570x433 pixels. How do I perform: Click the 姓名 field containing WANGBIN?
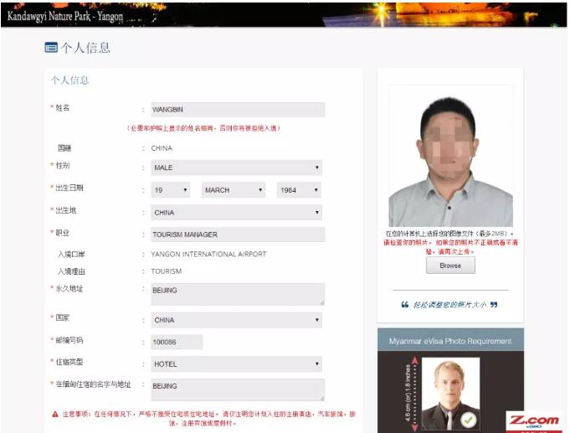tap(237, 110)
